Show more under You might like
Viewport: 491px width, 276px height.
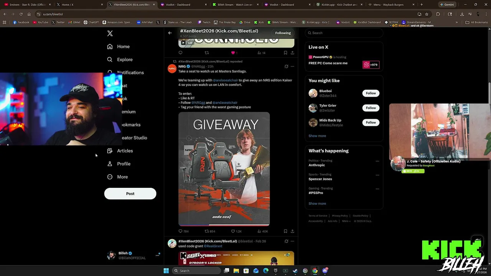(x=317, y=136)
